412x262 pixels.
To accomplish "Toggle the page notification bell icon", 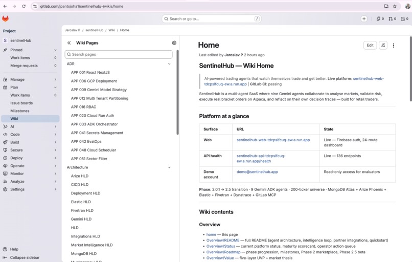I will click(383, 45).
